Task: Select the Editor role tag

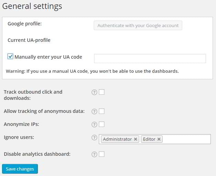Action: coord(149,139)
